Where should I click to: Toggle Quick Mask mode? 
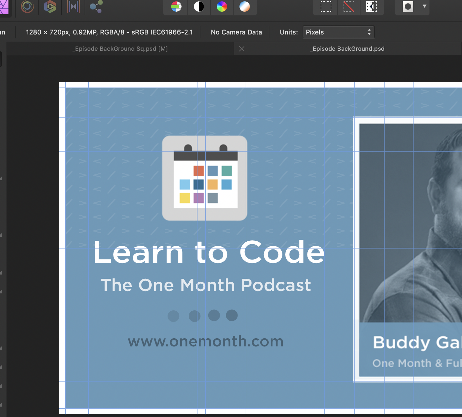[x=408, y=7]
